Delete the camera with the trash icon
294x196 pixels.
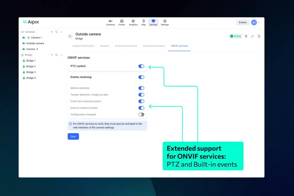pyautogui.click(x=259, y=36)
